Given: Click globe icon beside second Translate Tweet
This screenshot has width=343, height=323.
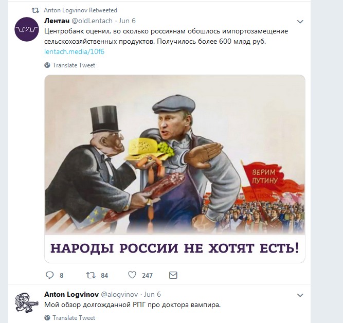Looking at the screenshot, I should (x=47, y=317).
